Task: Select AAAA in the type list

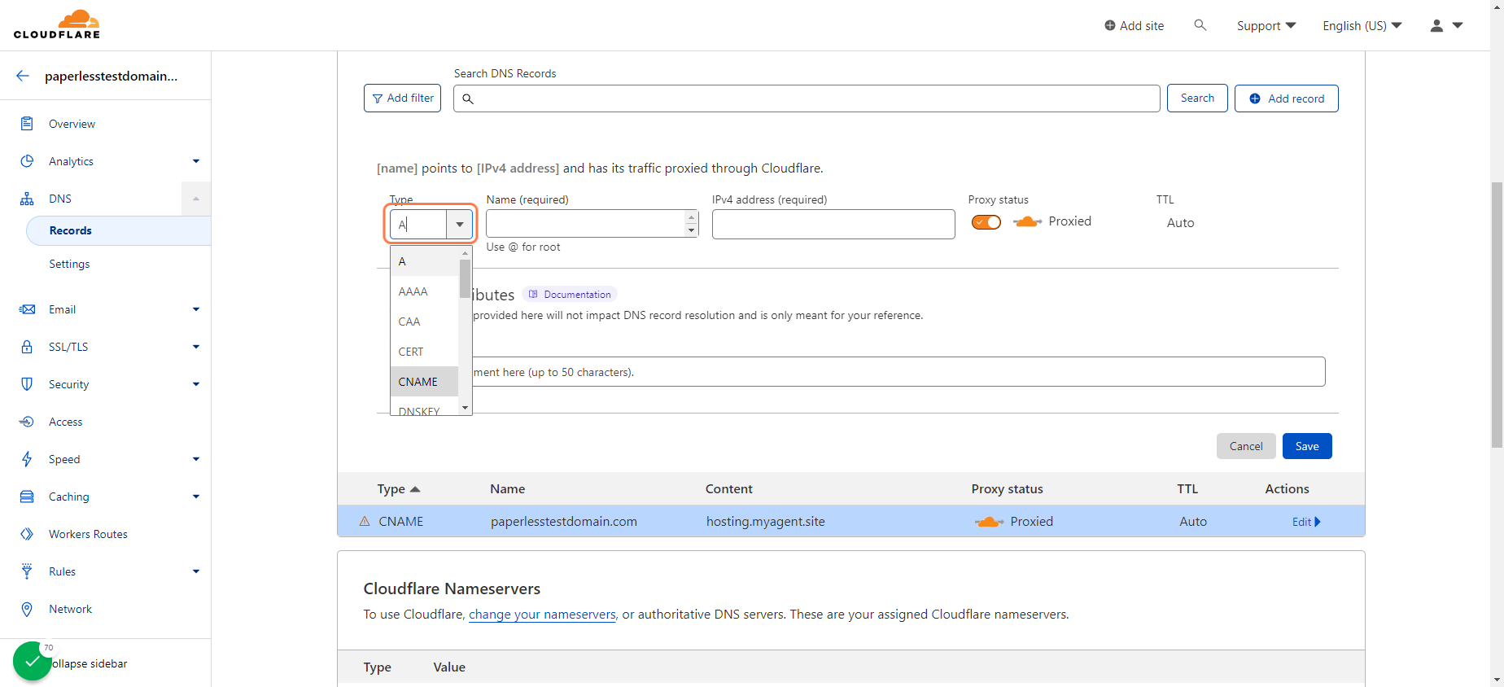Action: click(x=425, y=291)
